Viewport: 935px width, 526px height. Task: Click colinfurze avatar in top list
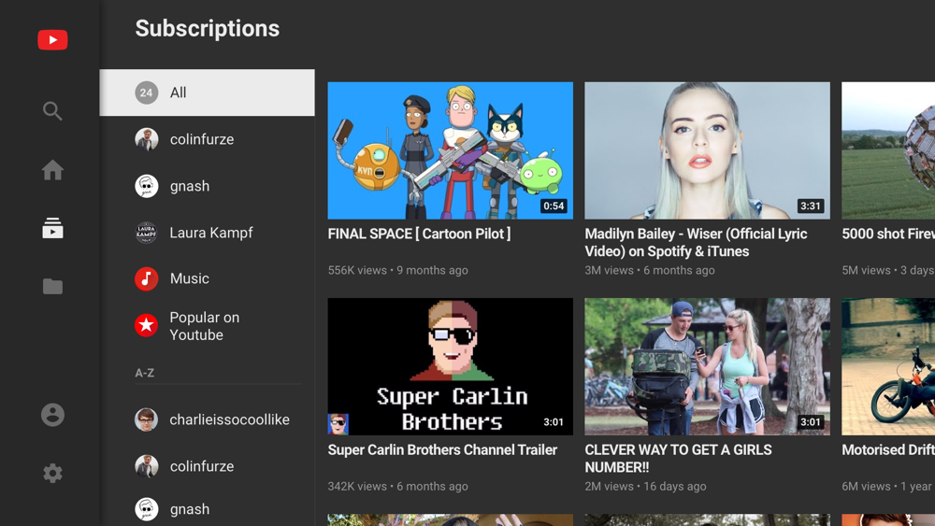point(146,139)
